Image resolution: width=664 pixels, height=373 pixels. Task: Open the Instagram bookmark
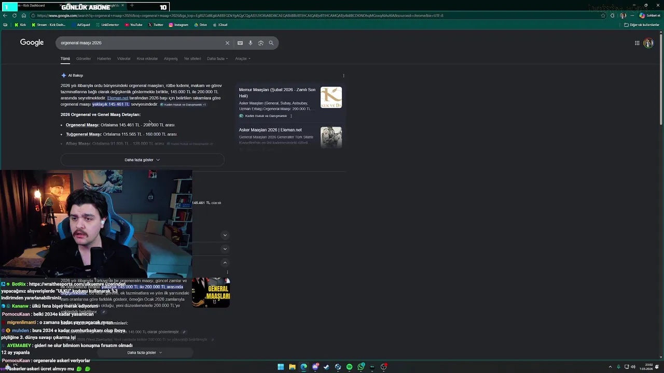178,24
